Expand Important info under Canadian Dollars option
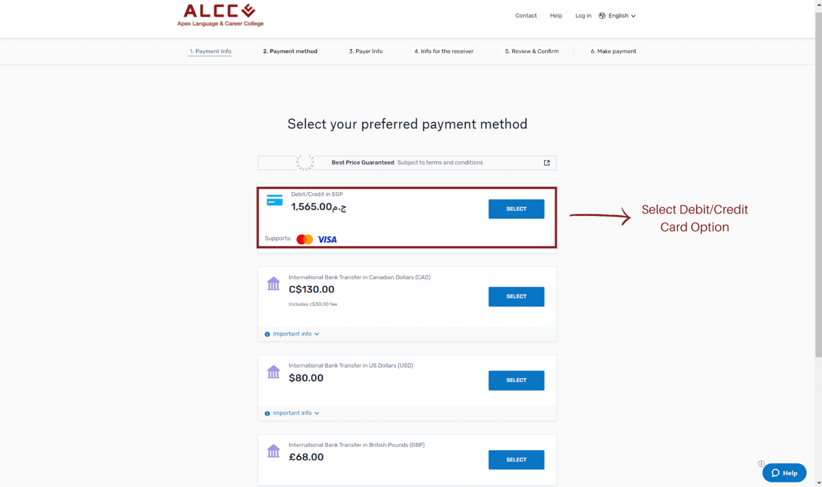 [292, 334]
